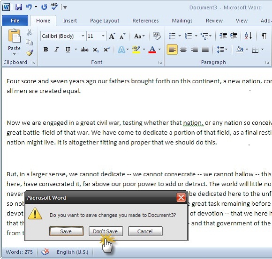This screenshot has height=259, width=272.
Task: Open the Page Layout tab
Action: click(105, 21)
